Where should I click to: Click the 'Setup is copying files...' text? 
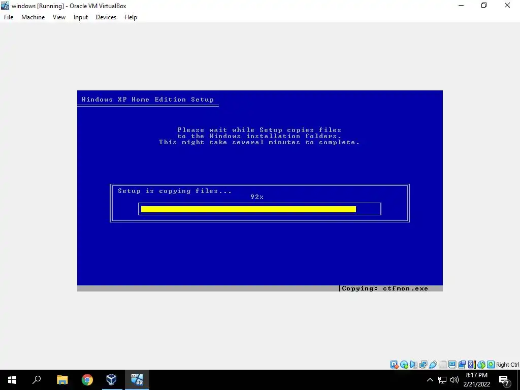175,191
